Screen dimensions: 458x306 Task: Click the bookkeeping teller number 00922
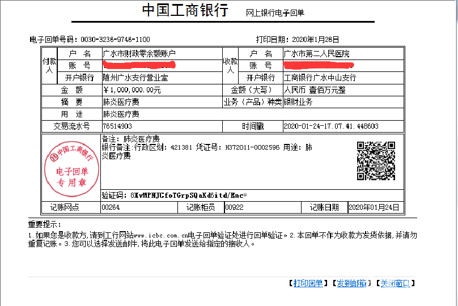[234, 207]
